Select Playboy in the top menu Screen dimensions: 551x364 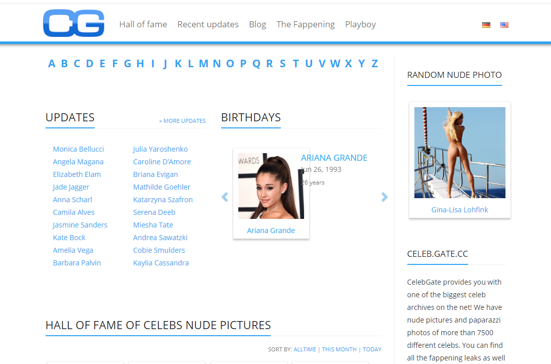[x=360, y=24]
